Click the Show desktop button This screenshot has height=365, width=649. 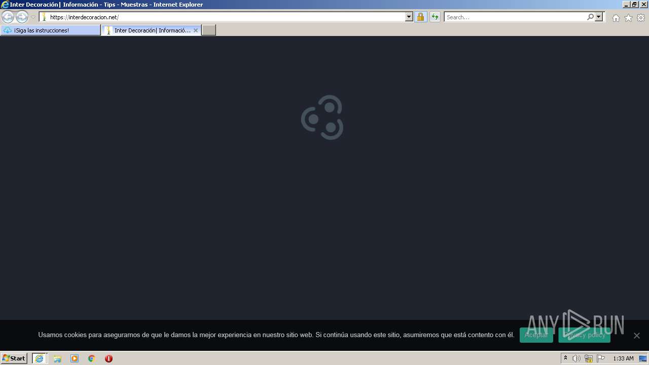(x=643, y=358)
